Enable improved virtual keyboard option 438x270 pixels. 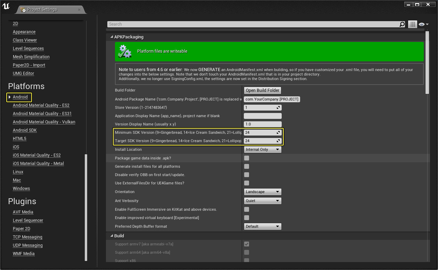246,218
